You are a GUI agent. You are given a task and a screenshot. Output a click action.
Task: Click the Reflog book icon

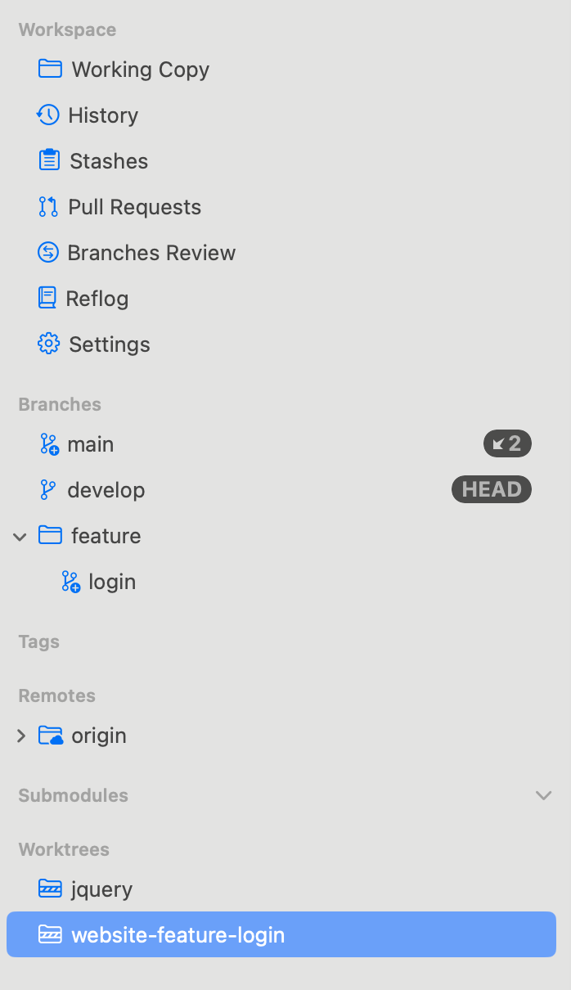click(x=47, y=298)
